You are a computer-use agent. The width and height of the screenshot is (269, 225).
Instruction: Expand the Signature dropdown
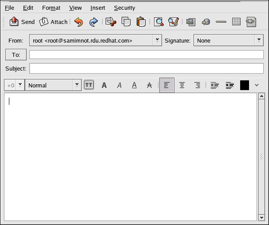[259, 40]
